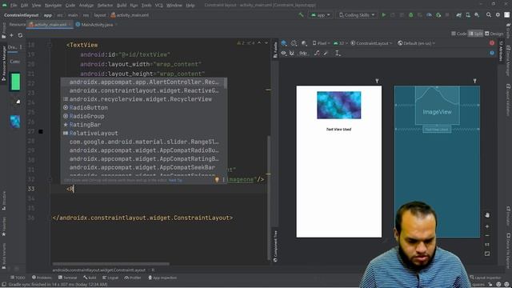
Task: Select the green color drawable thumbnail
Action: click(x=15, y=82)
